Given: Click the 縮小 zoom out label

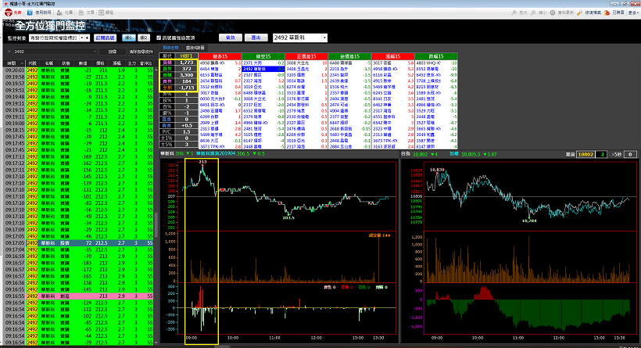Looking at the screenshot, I should click(x=543, y=13).
